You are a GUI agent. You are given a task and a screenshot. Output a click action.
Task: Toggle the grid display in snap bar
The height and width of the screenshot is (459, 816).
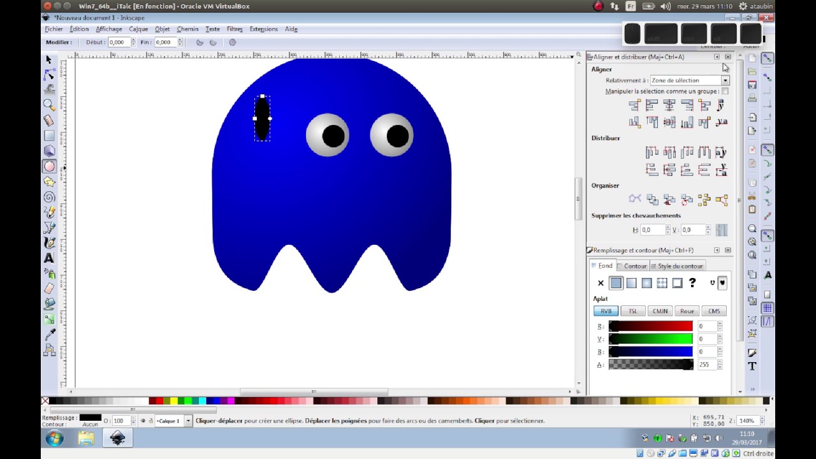point(768,309)
